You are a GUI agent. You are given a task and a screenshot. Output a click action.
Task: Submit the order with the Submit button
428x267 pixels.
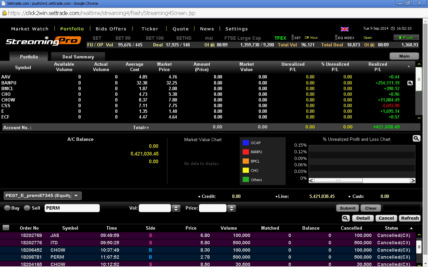tap(348, 208)
